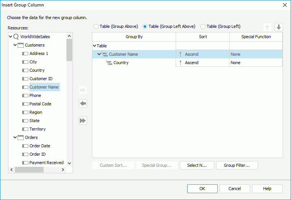Open Sort dropdown for Customer Name row
The height and width of the screenshot is (200, 291).
point(202,54)
